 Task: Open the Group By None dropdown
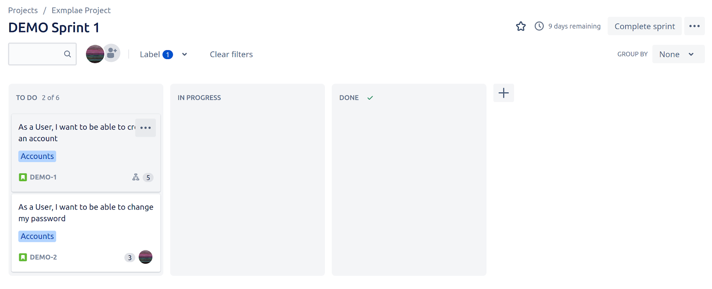pyautogui.click(x=678, y=54)
